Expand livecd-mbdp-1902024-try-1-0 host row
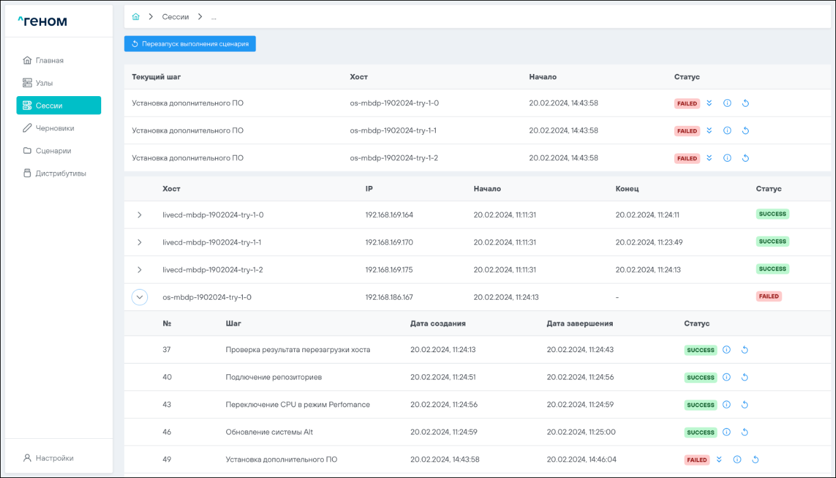The height and width of the screenshot is (478, 836). [140, 215]
